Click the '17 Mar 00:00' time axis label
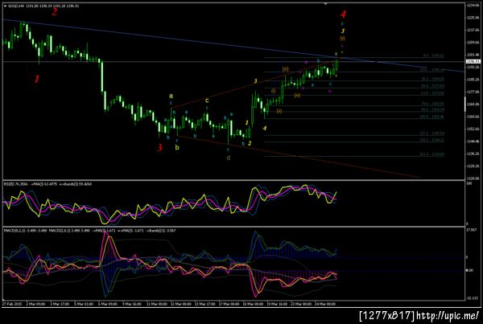Image resolution: width=483 pixels, height=324 pixels. [x=229, y=304]
